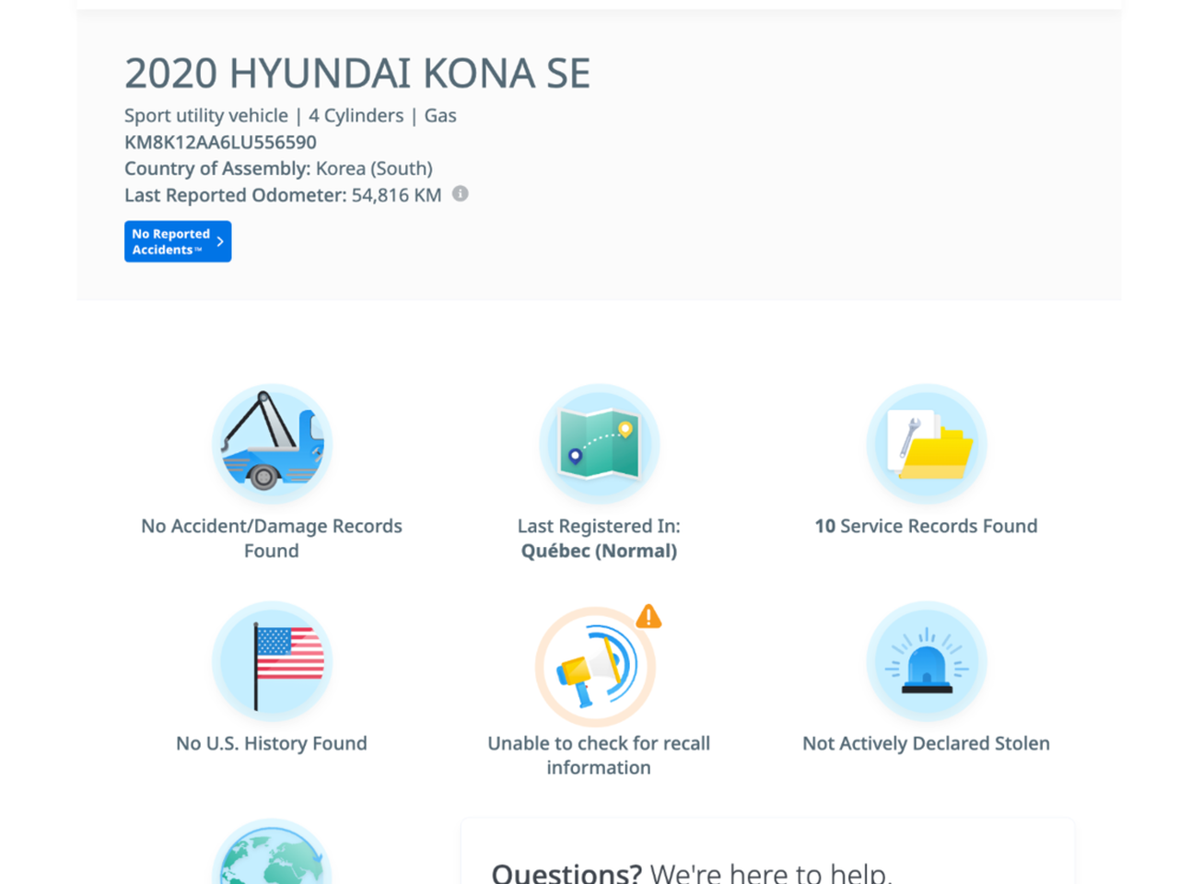Click the VIN number KM8K12AA6LU556590

220,142
